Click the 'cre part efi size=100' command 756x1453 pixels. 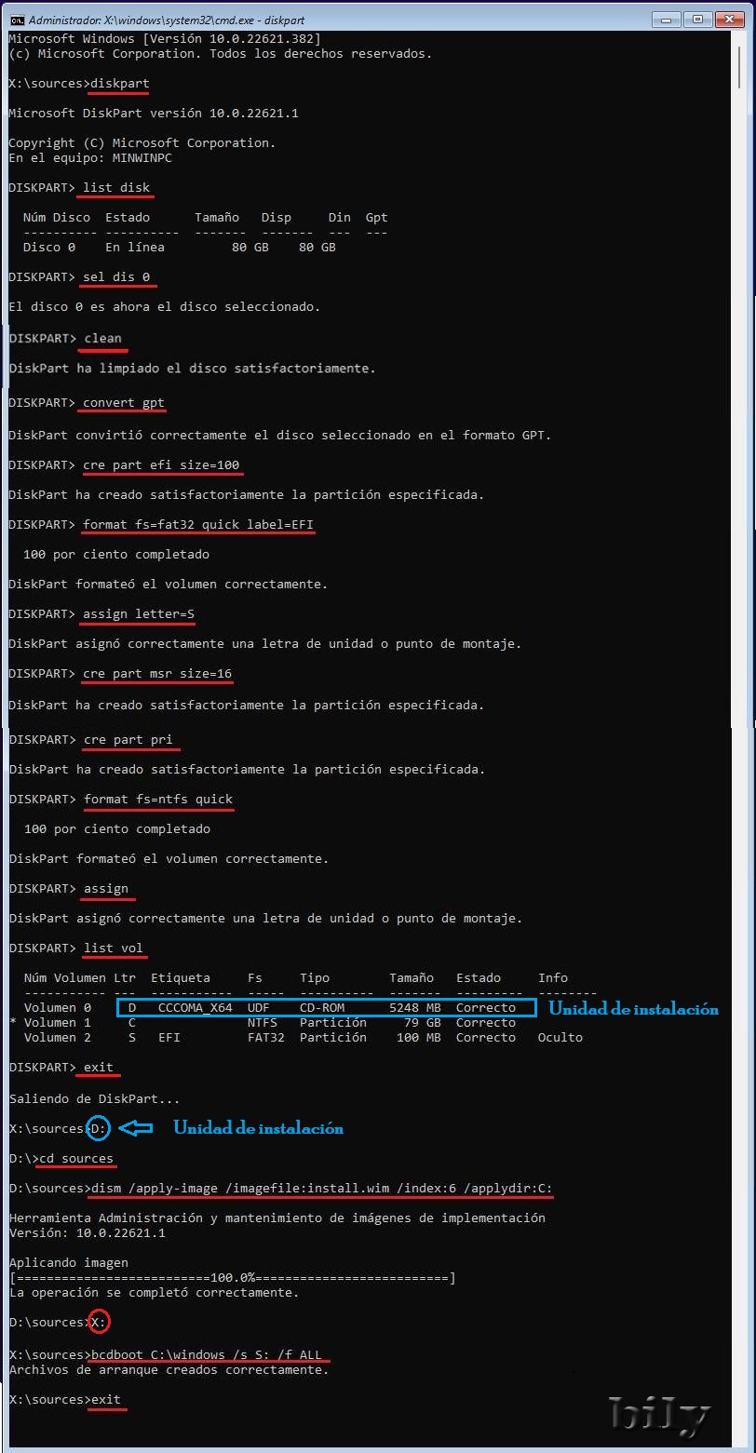[161, 464]
